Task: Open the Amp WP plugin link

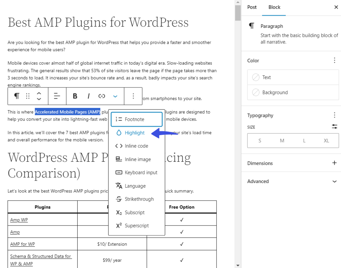Action: coord(19,220)
